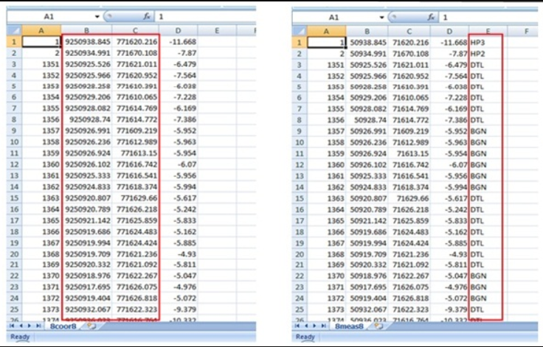This screenshot has width=543, height=347.
Task: Click cell containing 50928.74
Action: click(x=367, y=120)
